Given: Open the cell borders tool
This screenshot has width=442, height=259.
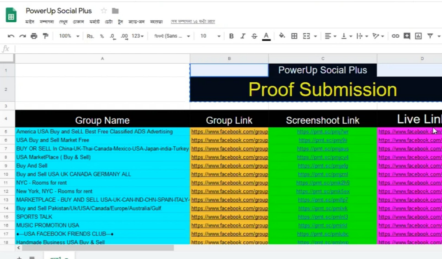Looking at the screenshot, I should coord(294,36).
